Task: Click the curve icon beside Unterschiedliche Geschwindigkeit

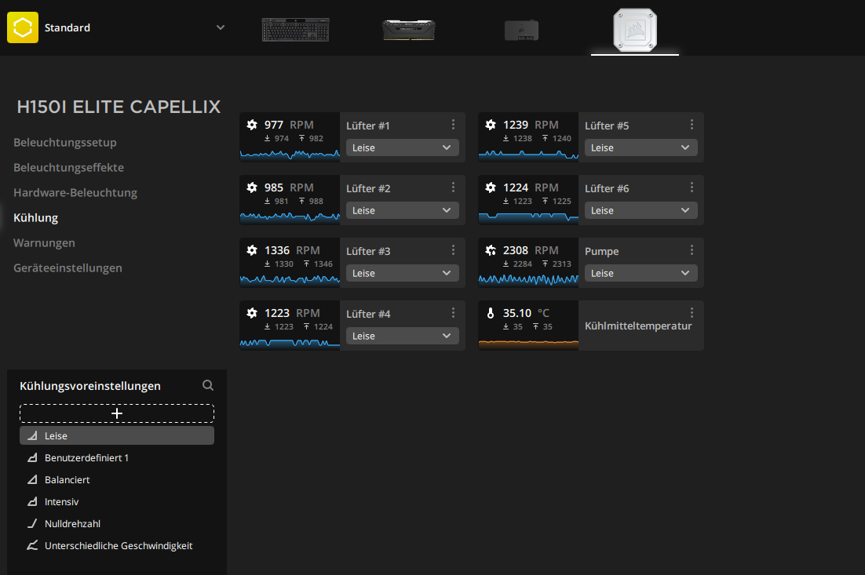Action: (x=32, y=546)
